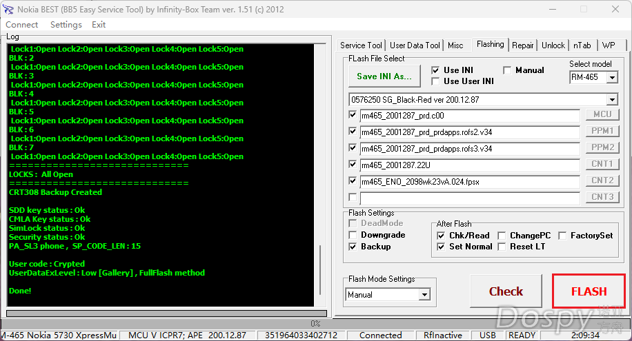Viewport: 632px width, 341px height.
Task: Select the Flashing tab
Action: click(x=490, y=44)
